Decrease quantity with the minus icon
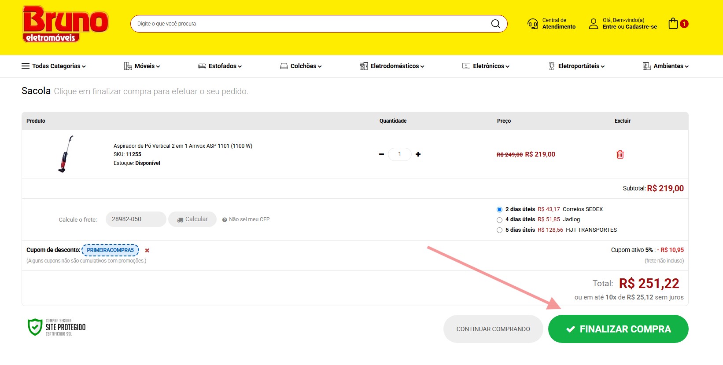 pyautogui.click(x=381, y=154)
